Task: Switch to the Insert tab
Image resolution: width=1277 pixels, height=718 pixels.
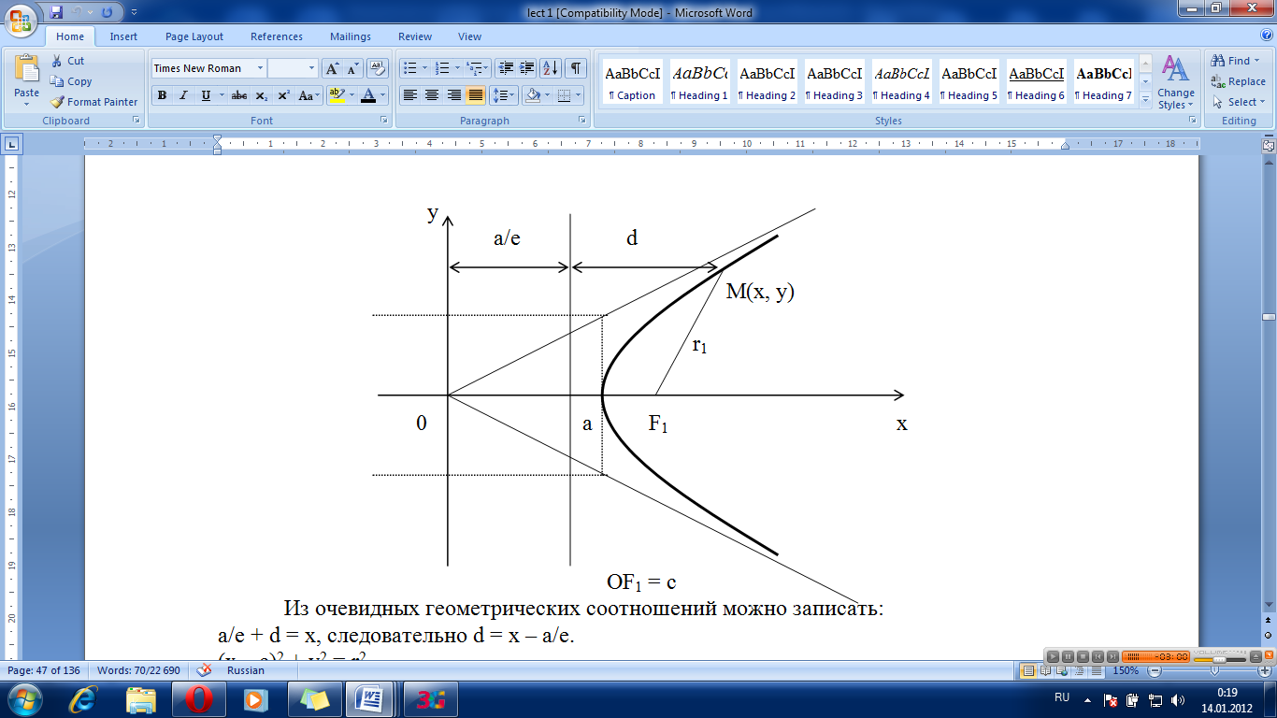Action: pos(123,36)
